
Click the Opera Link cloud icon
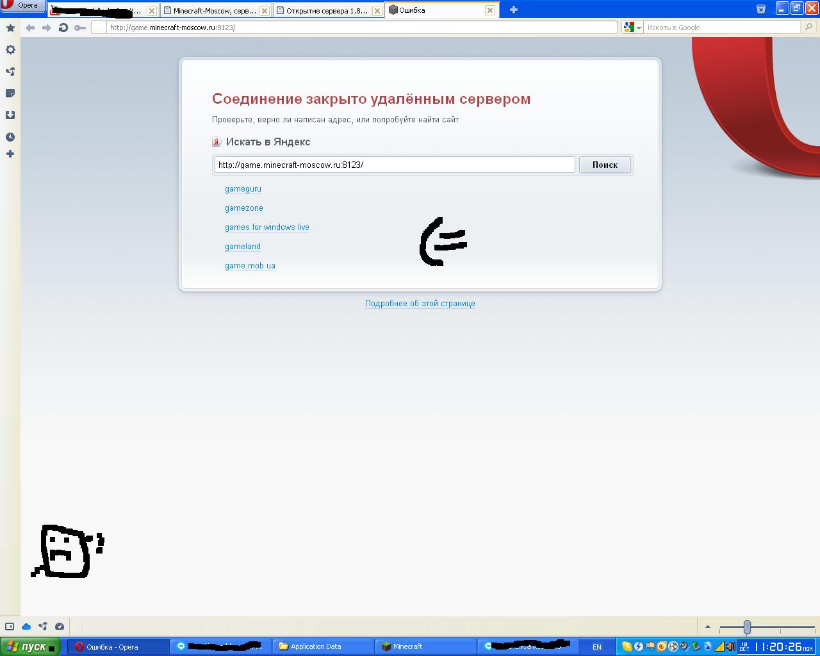[x=26, y=627]
